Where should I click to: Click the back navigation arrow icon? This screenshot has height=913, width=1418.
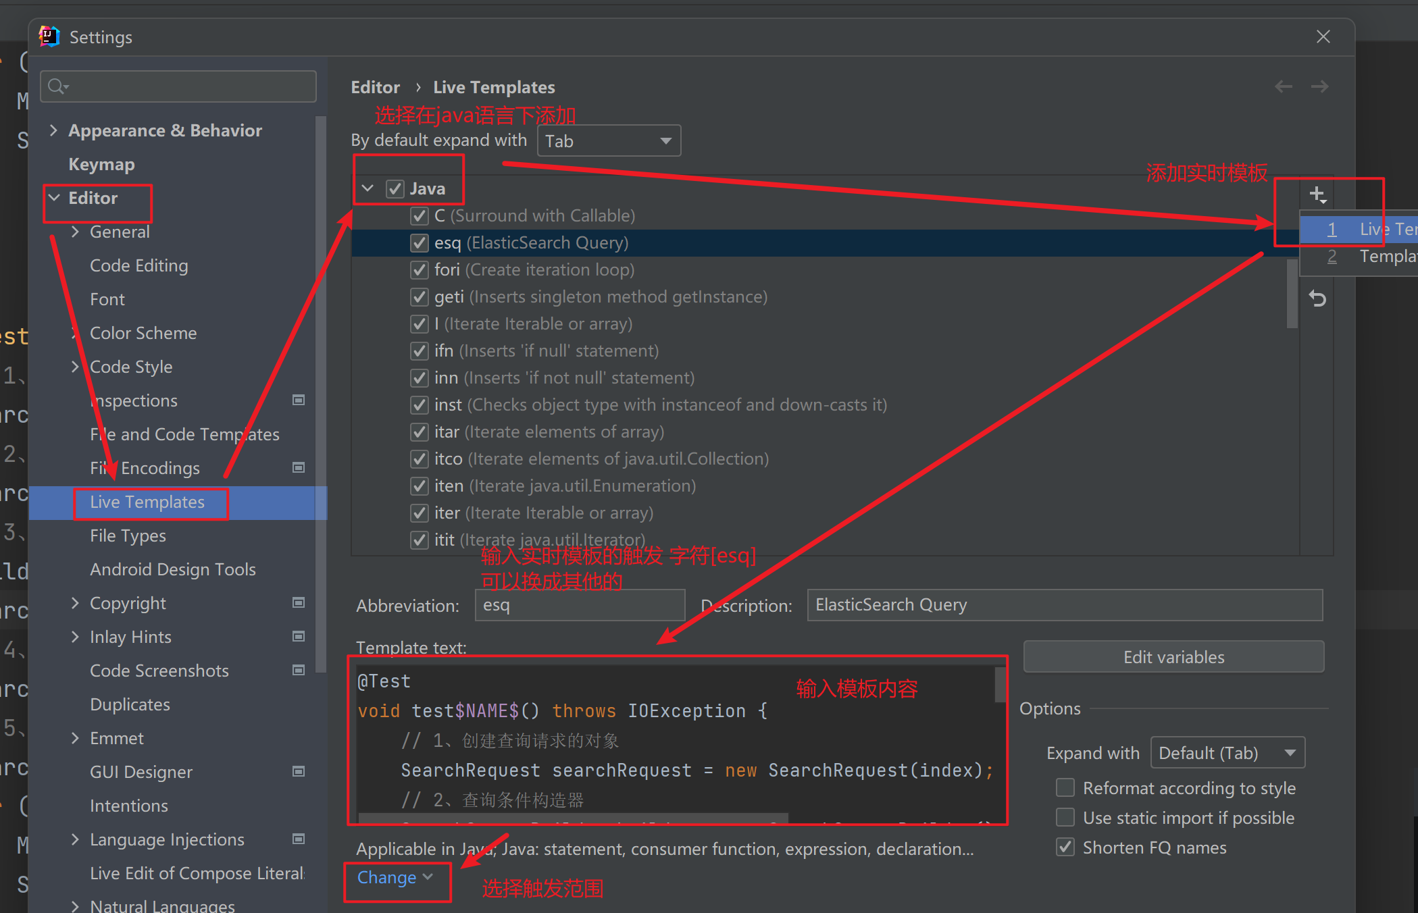click(x=1284, y=86)
